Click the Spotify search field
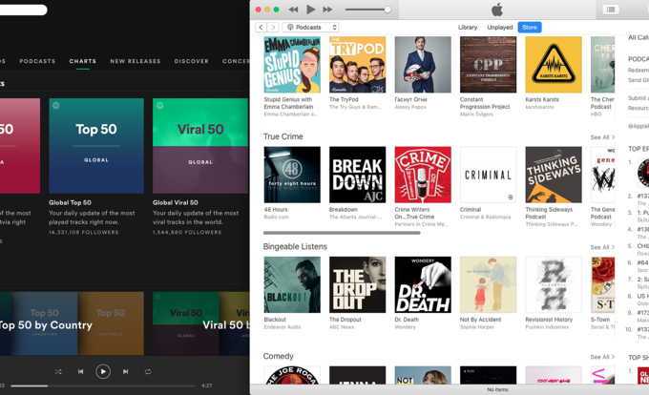649x395 pixels. click(22, 10)
